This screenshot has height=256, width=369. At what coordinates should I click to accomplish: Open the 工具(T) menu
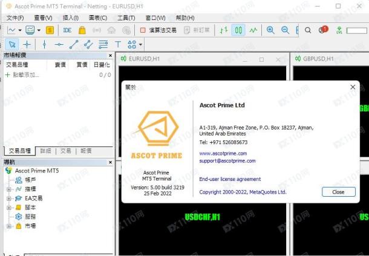(126, 18)
